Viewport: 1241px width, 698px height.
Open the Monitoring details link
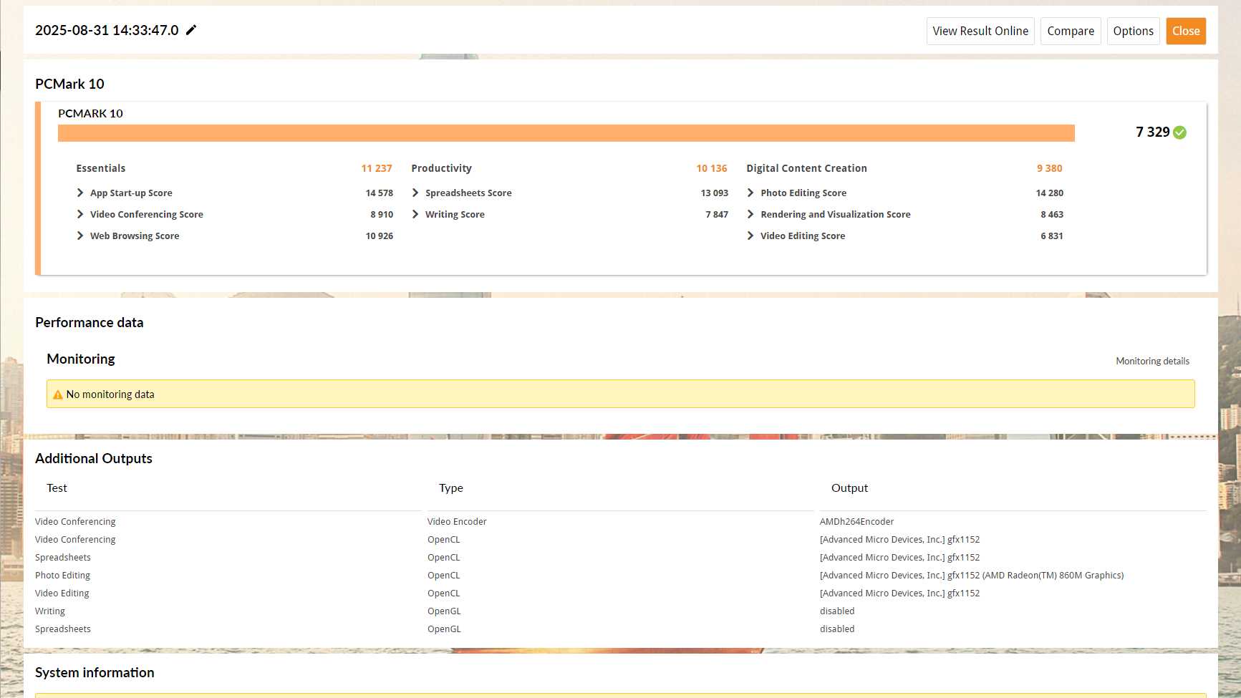point(1152,361)
